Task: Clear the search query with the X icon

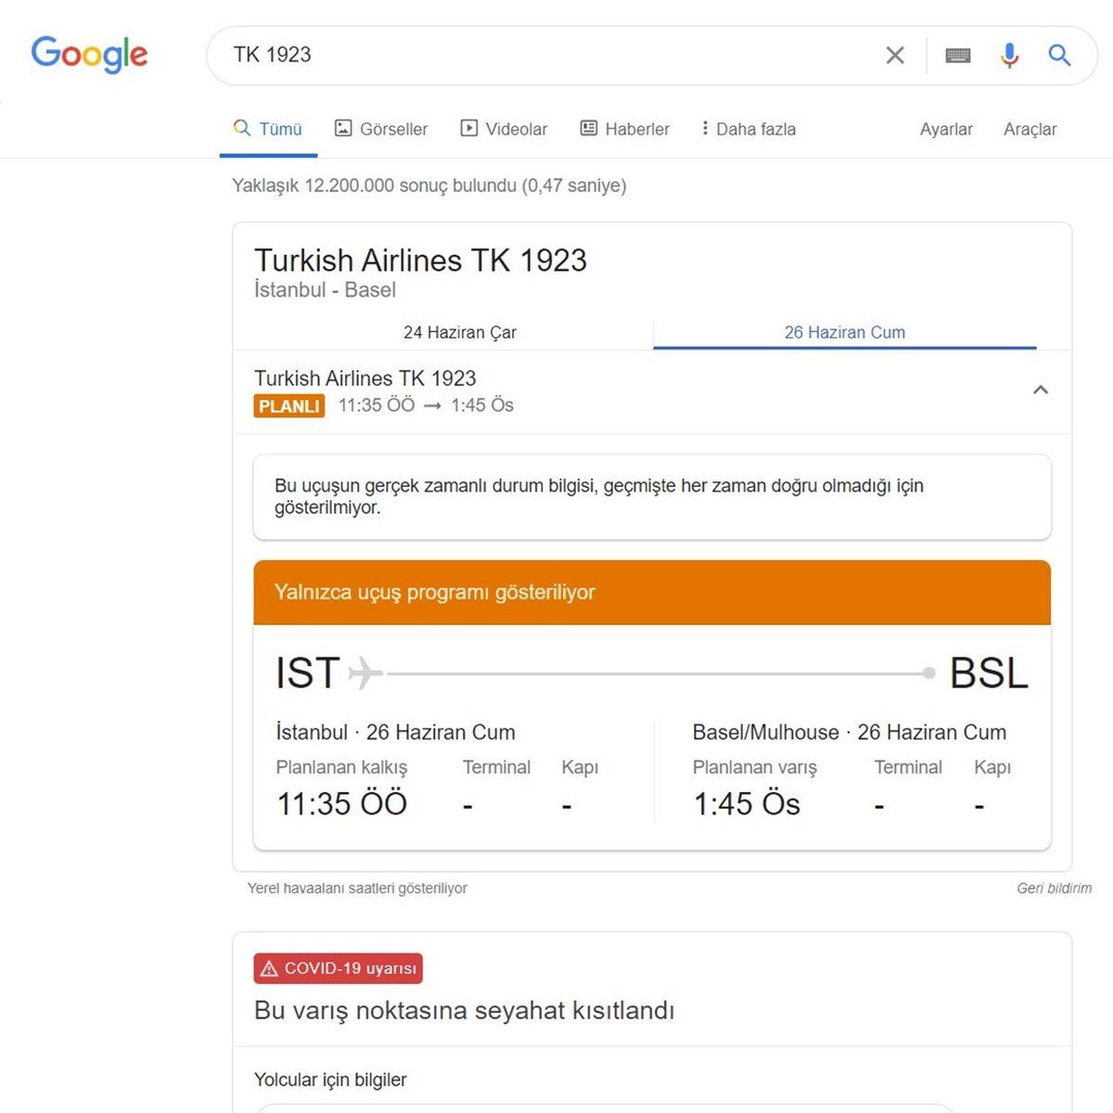Action: 893,56
